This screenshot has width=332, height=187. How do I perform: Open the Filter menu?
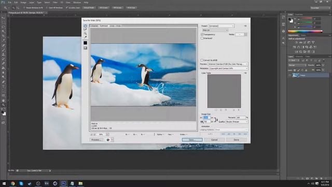tap(55, 3)
